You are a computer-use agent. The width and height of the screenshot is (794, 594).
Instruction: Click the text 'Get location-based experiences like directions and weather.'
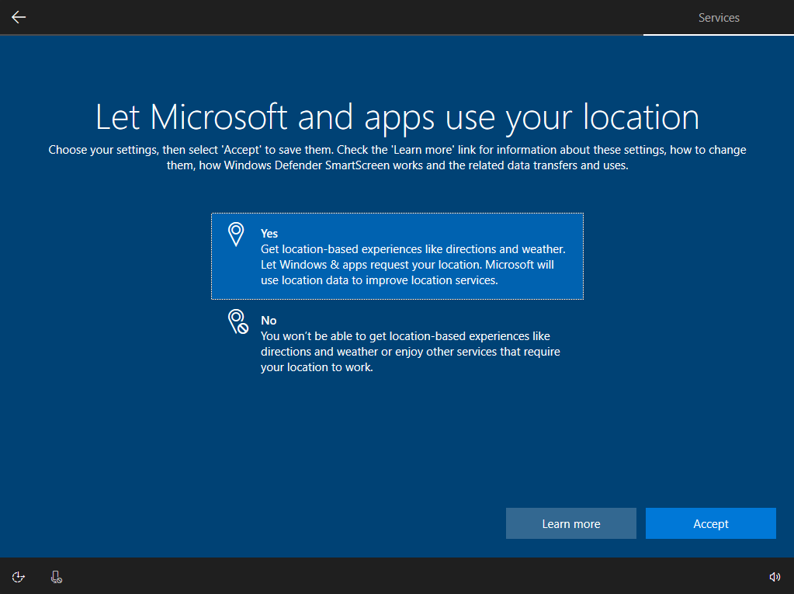coord(413,249)
